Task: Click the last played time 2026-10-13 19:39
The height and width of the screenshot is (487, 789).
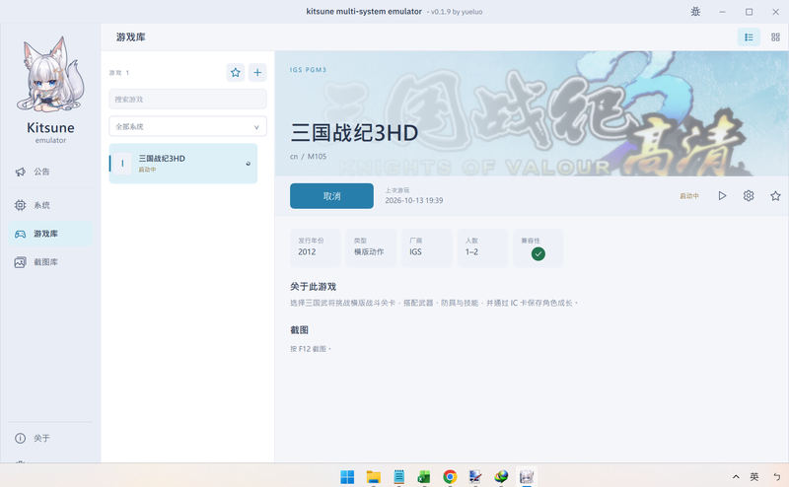Action: pyautogui.click(x=414, y=200)
